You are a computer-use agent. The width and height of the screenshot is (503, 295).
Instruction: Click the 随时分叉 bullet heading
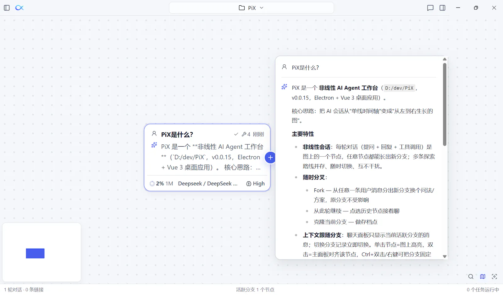(314, 177)
